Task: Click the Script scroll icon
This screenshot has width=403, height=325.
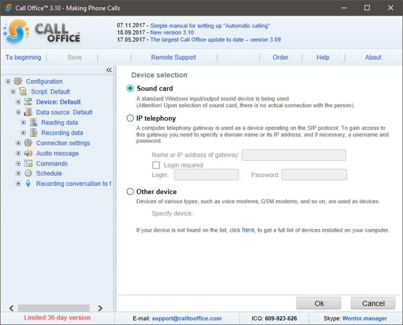Action: click(23, 92)
